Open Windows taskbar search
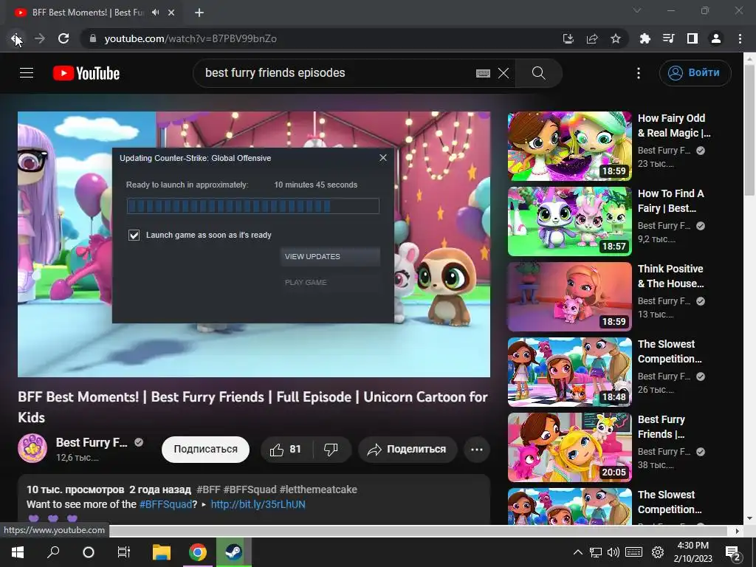 pyautogui.click(x=53, y=552)
